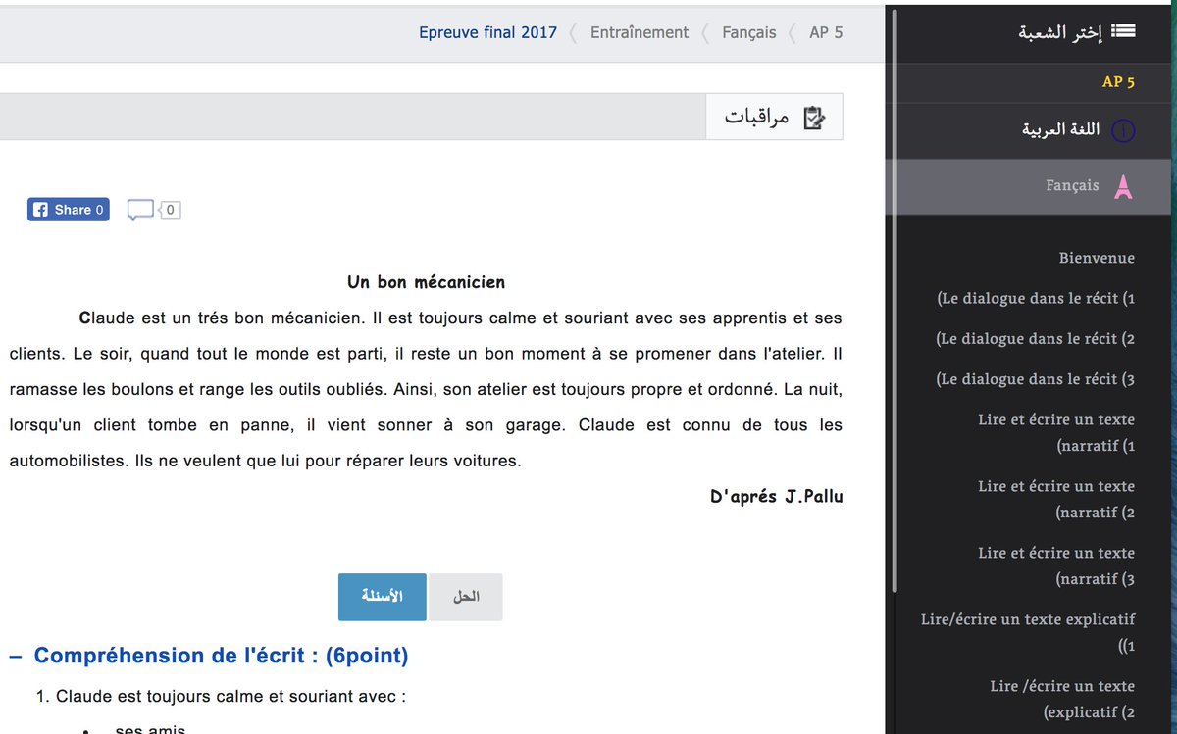Click the hamburger list icon beside إختر الشعبة
This screenshot has width=1177, height=734.
(x=1122, y=31)
